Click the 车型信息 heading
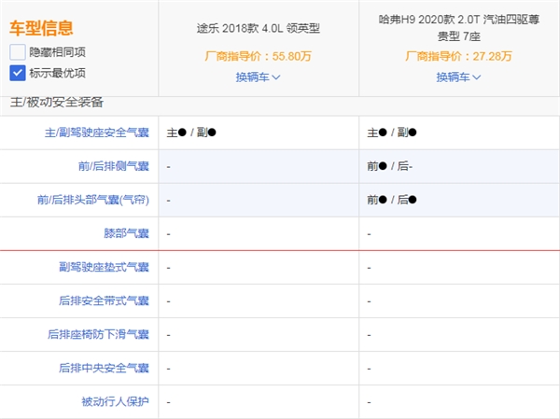 click(x=41, y=29)
